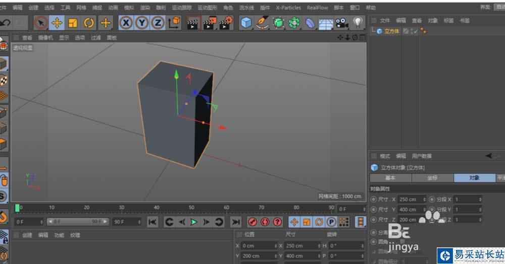This screenshot has width=505, height=264.
Task: Activate the Rotate tool in top toolbar
Action: (x=89, y=23)
